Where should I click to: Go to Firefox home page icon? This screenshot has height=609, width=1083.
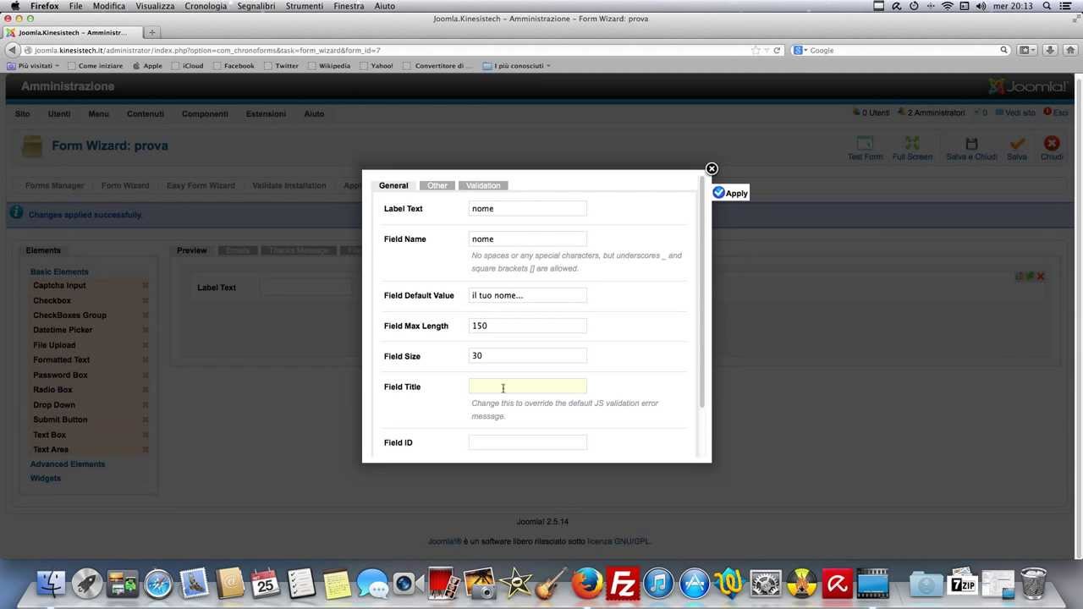point(1069,50)
